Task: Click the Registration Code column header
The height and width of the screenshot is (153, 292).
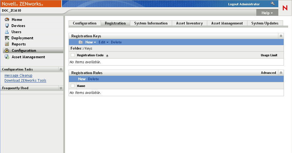Action: pos(90,55)
